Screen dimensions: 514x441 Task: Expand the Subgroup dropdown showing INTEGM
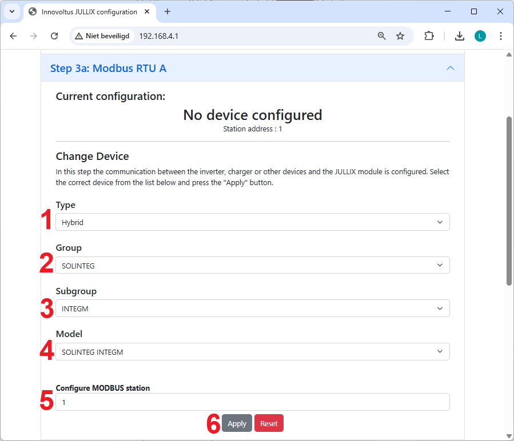coord(252,308)
